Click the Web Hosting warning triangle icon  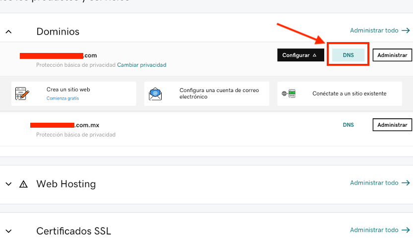[23, 184]
